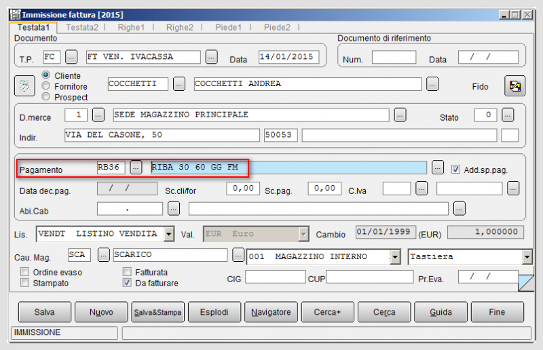Click the Guida button
This screenshot has width=543, height=350.
tap(441, 312)
